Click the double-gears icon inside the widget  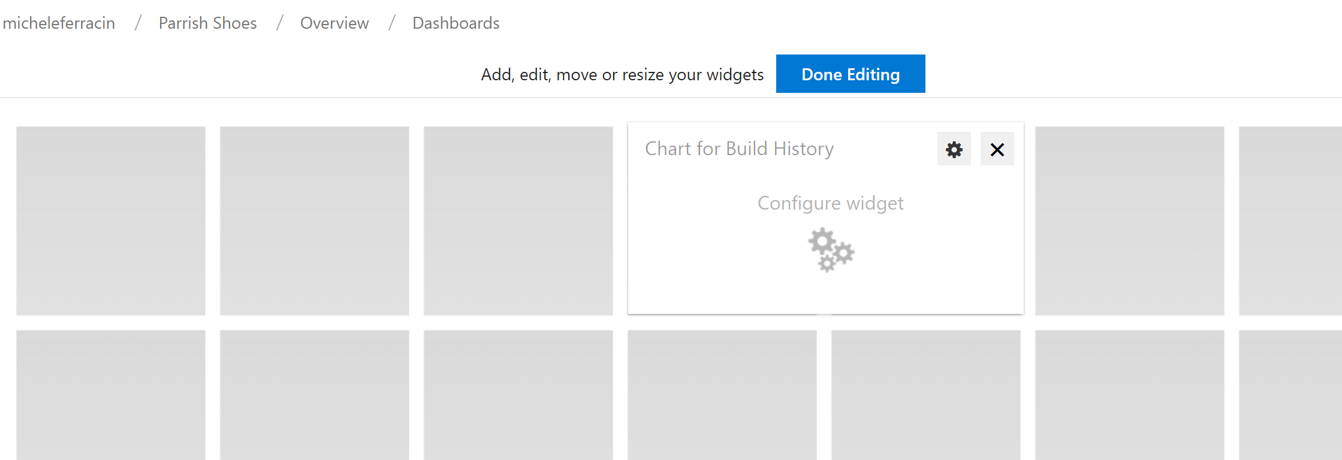(831, 250)
